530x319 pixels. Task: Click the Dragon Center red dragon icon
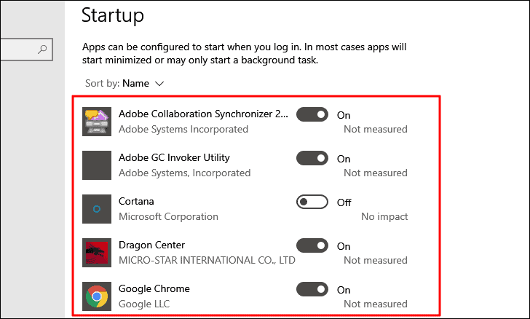(x=97, y=252)
